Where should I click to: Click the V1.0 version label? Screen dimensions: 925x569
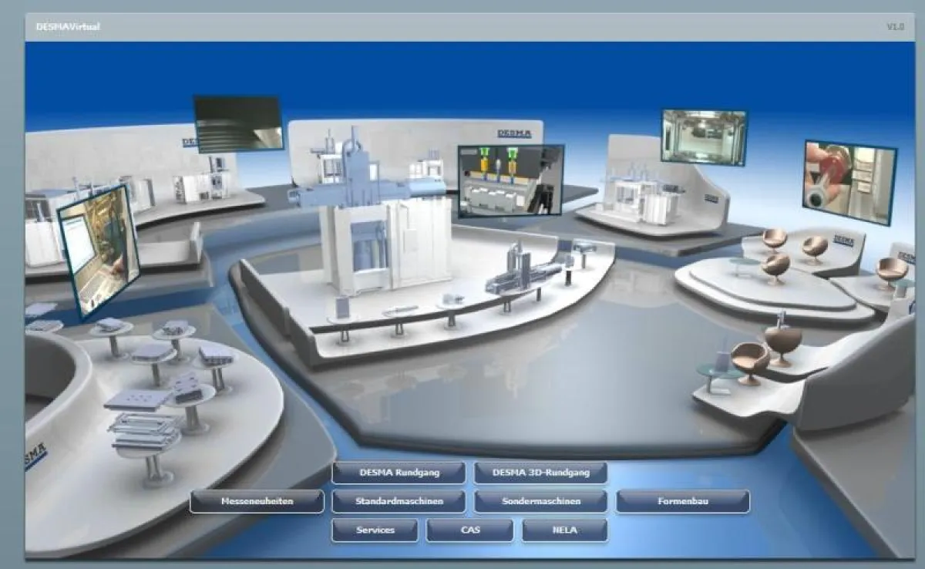click(894, 27)
